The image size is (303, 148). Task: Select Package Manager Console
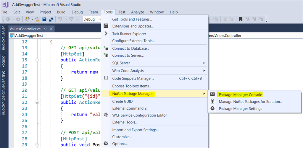[x=240, y=95]
